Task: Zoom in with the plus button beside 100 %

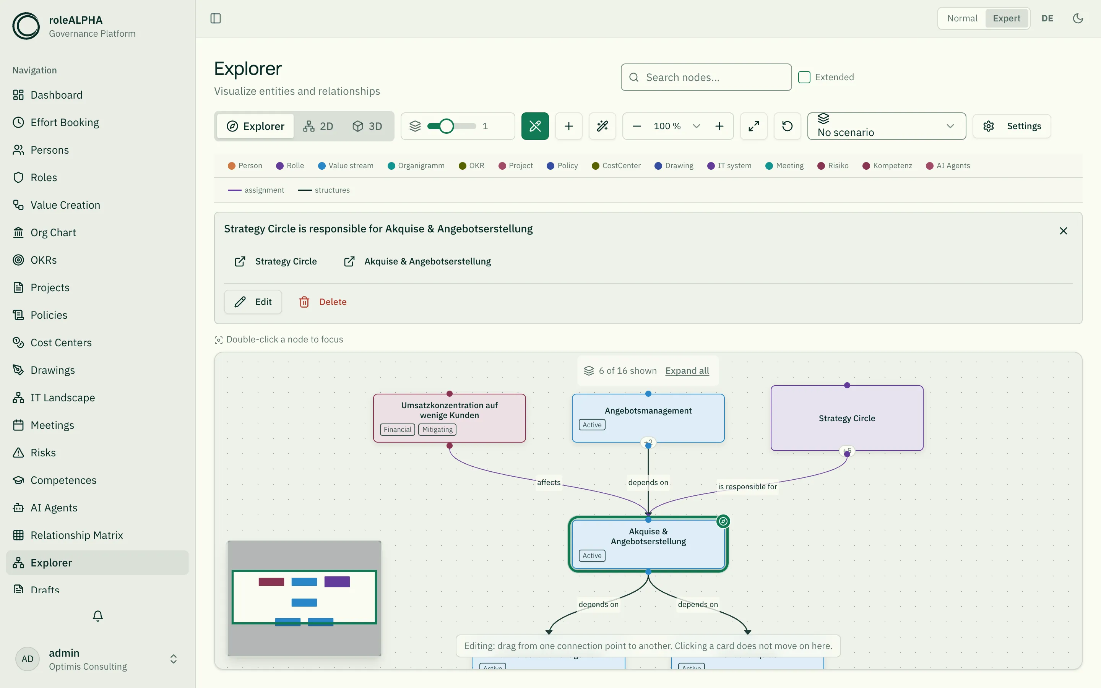Action: 719,126
